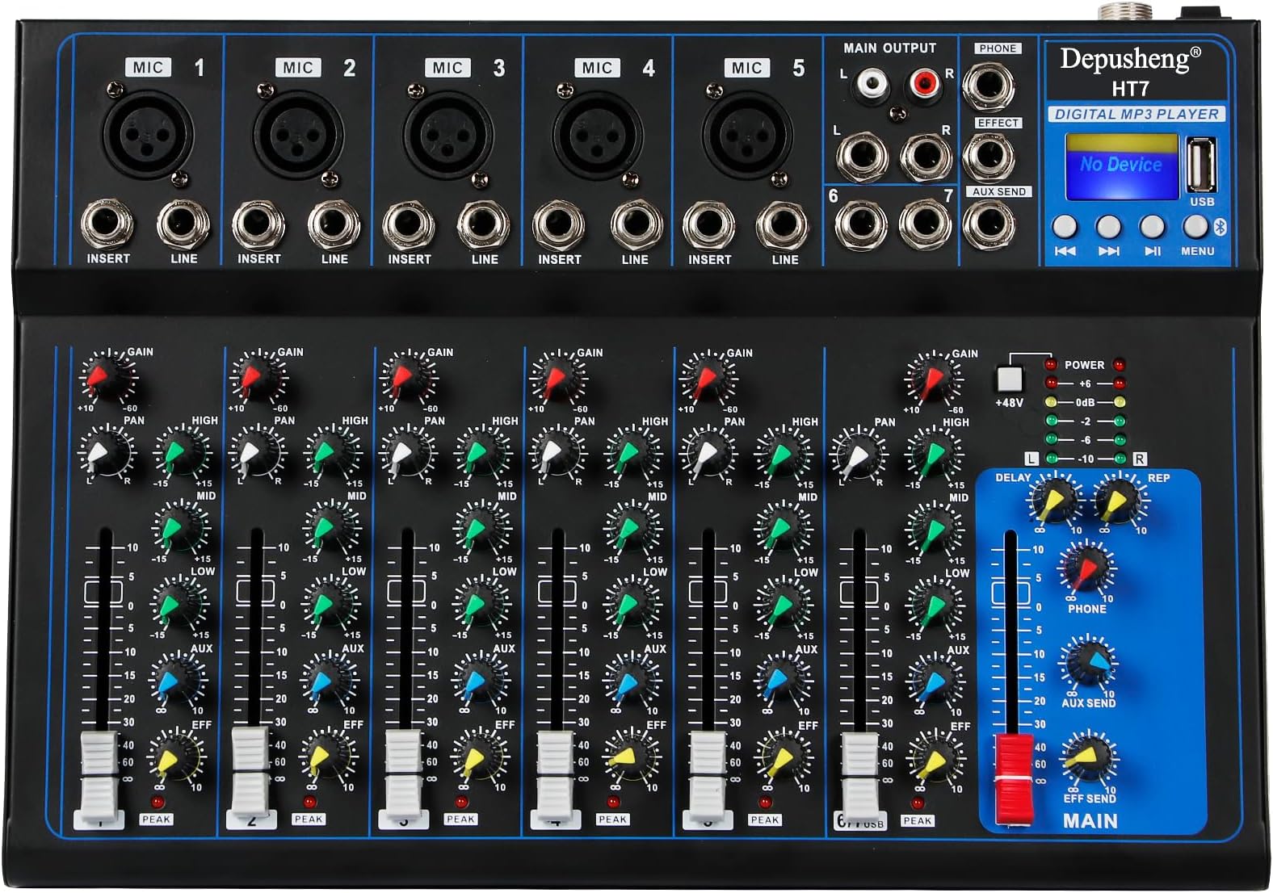The height and width of the screenshot is (893, 1273).
Task: Click the MIC 5 XLR input jack
Action: click(x=747, y=135)
